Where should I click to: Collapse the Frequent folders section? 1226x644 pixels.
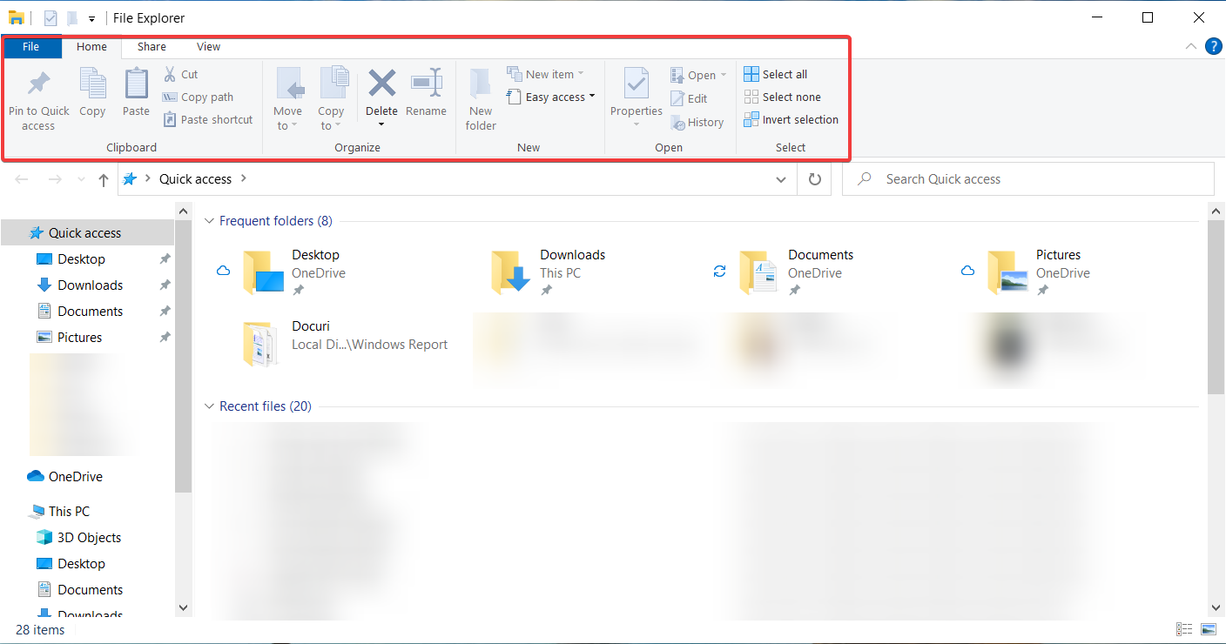[209, 220]
